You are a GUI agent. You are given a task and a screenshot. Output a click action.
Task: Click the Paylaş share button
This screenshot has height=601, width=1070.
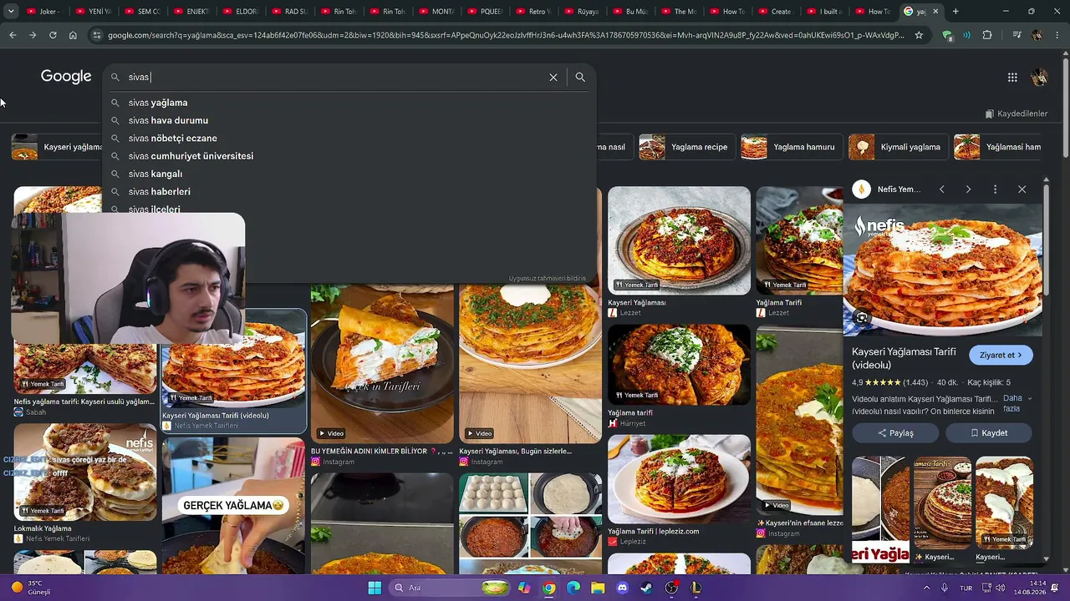[x=896, y=433]
